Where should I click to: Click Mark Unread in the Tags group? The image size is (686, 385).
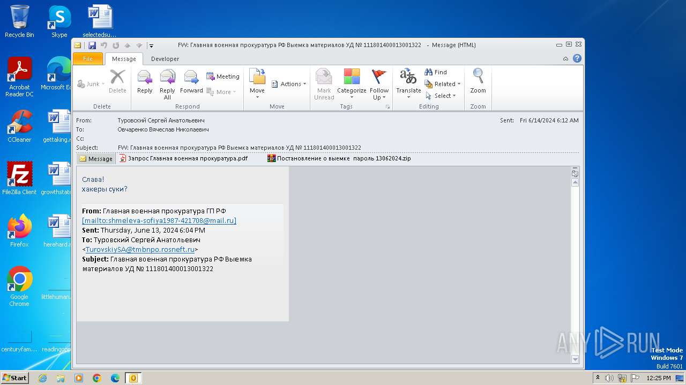tap(324, 84)
